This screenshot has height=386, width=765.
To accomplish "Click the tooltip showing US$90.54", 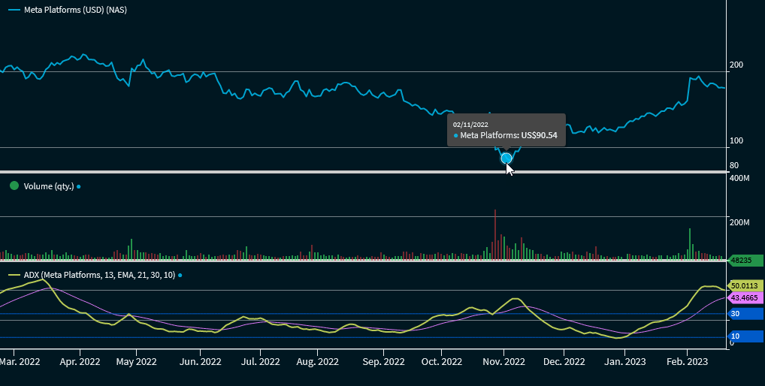I will tap(506, 130).
